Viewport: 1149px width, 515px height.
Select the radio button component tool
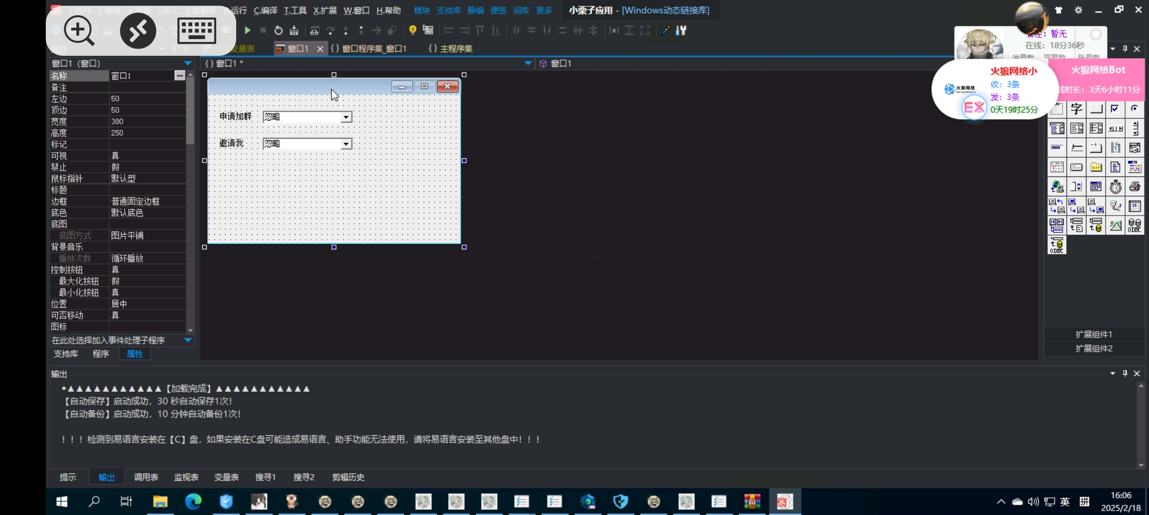[1135, 109]
